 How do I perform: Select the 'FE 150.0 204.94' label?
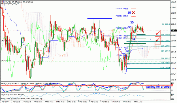pyautogui.click(x=122, y=38)
